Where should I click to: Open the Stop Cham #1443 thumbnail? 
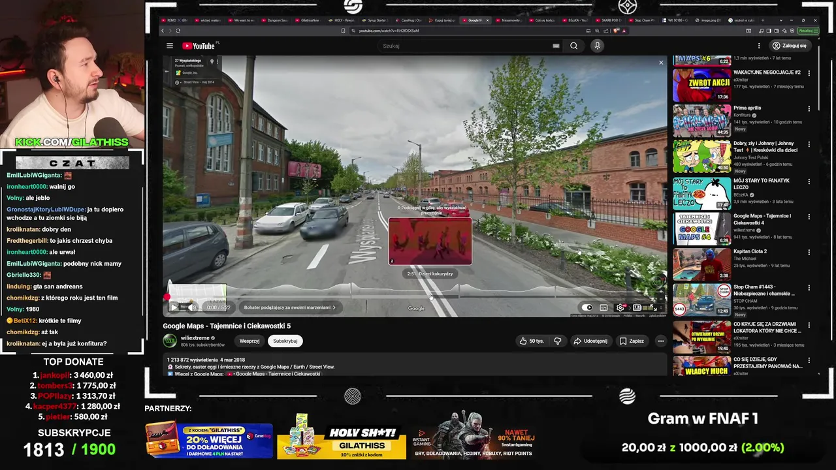tap(701, 300)
